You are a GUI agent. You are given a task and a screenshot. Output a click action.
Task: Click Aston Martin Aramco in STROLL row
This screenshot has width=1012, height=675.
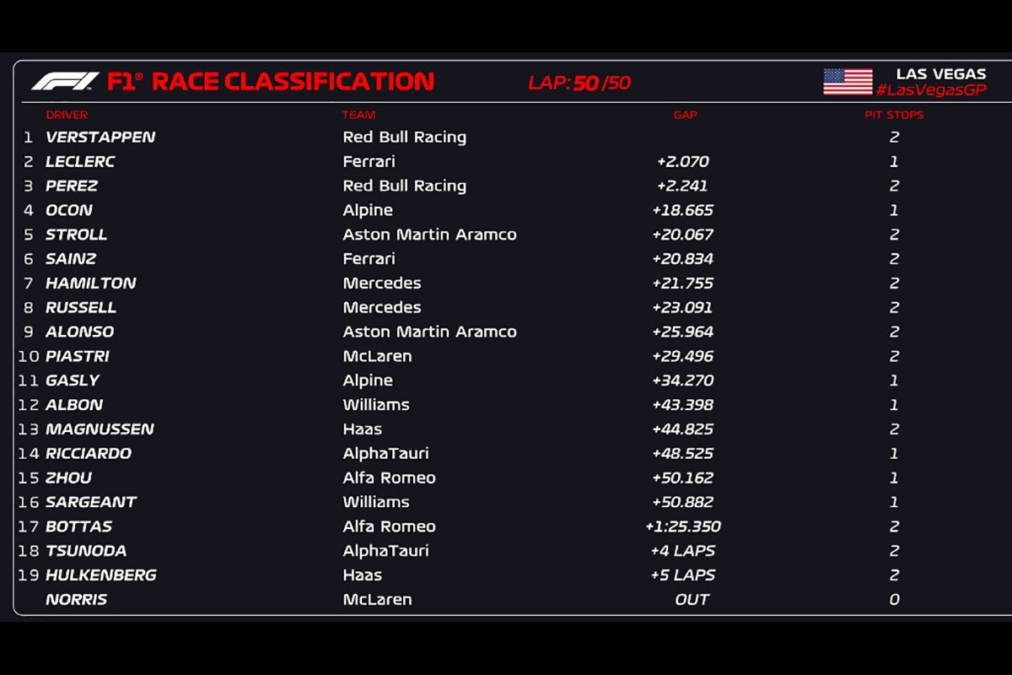coord(429,235)
